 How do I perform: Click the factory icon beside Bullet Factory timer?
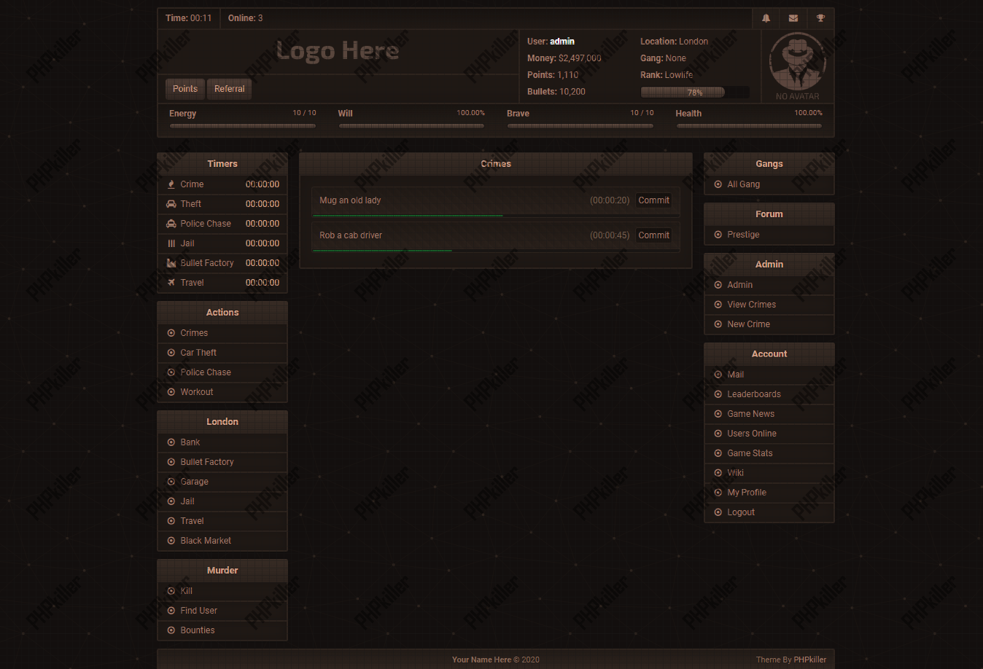tap(171, 263)
